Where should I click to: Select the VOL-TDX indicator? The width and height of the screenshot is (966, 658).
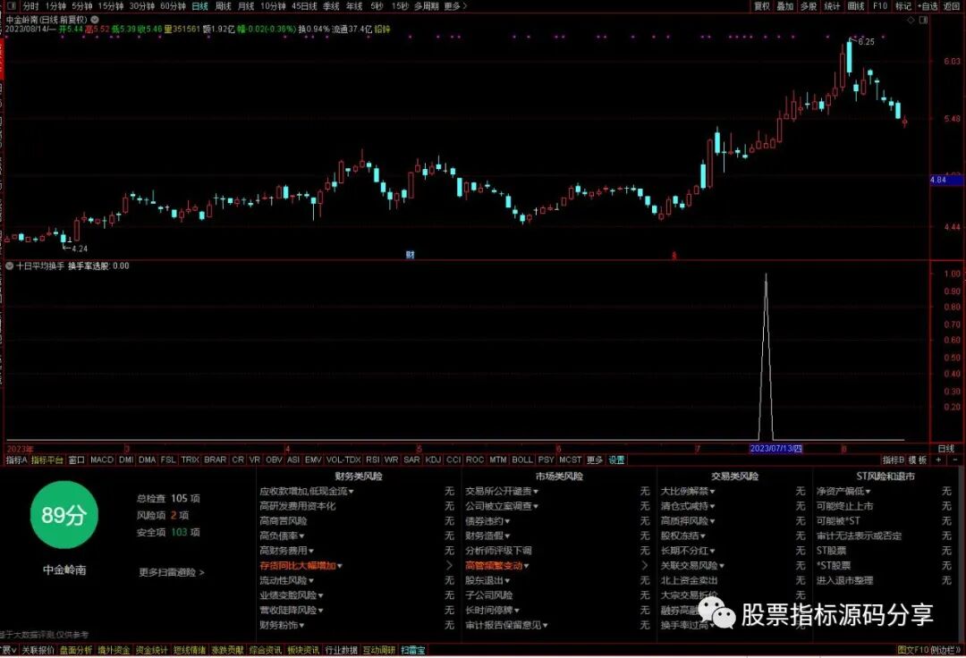[x=343, y=460]
